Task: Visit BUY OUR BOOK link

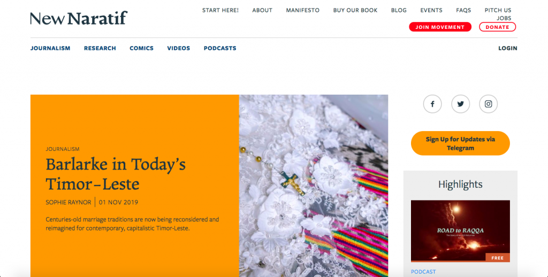Action: click(x=355, y=11)
